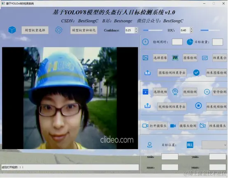Click the export icon beside 图像检测结果导出
This screenshot has width=228, height=178.
click(x=147, y=73)
